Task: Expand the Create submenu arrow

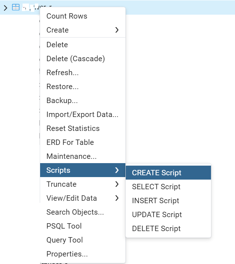Action: tap(117, 30)
